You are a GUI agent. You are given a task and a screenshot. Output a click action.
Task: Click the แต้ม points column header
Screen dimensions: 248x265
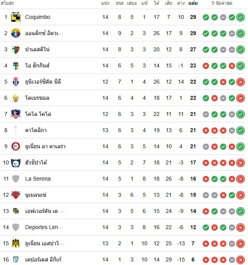coord(193,3)
